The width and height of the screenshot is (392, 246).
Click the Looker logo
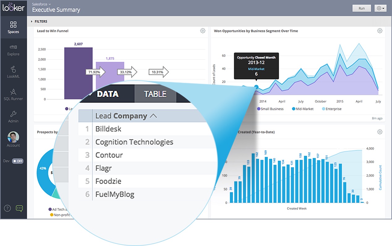[x=13, y=8]
